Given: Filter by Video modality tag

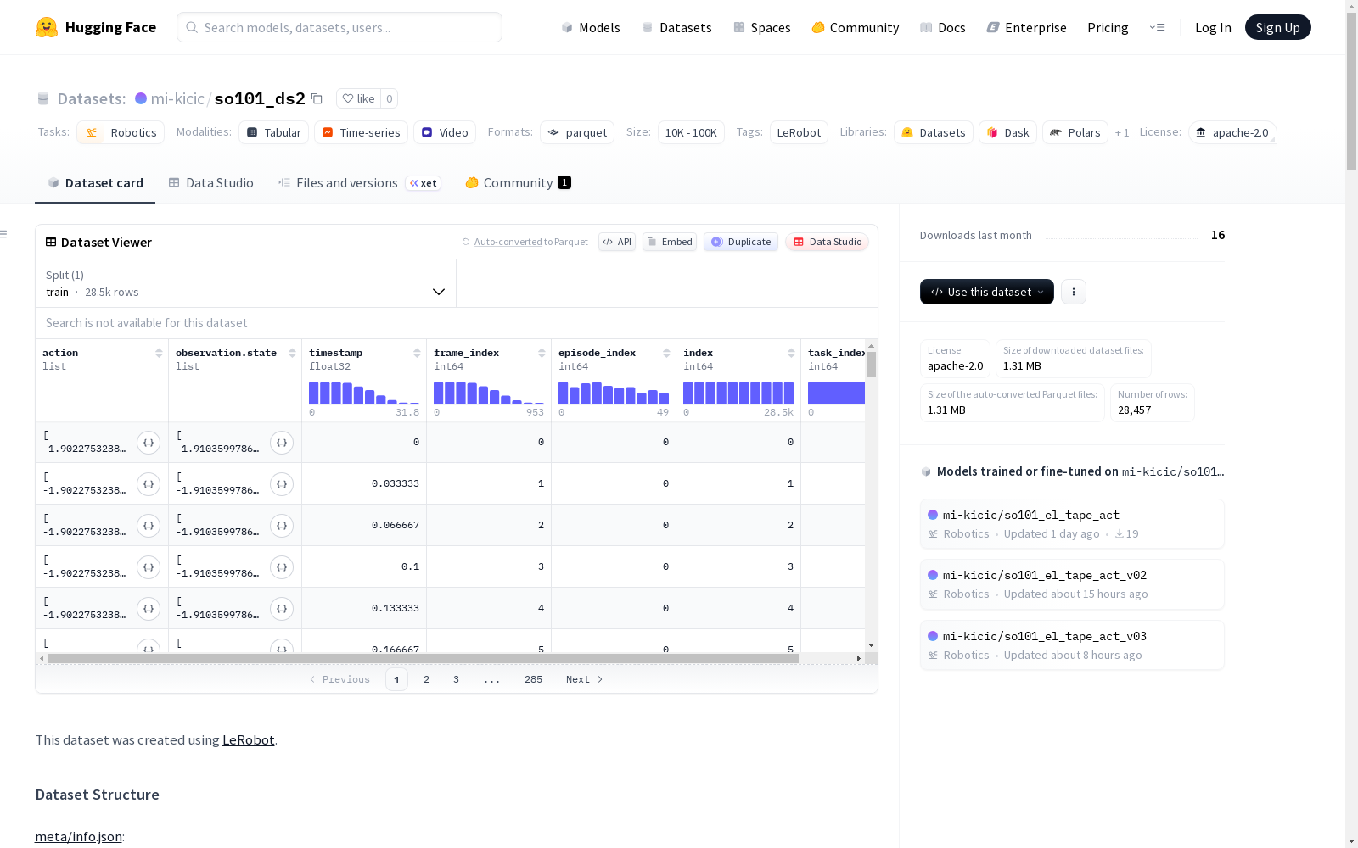Looking at the screenshot, I should pyautogui.click(x=445, y=132).
